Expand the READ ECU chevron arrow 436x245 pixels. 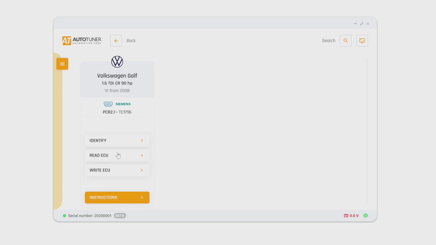pyautogui.click(x=142, y=156)
